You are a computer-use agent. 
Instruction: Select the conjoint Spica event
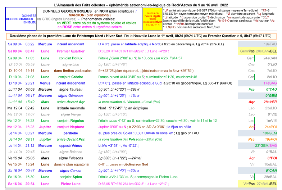pos(70,177)
